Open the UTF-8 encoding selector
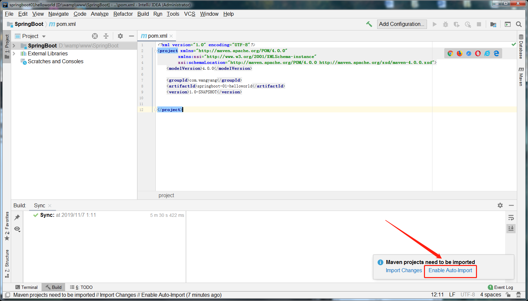The width and height of the screenshot is (528, 301). pos(468,295)
